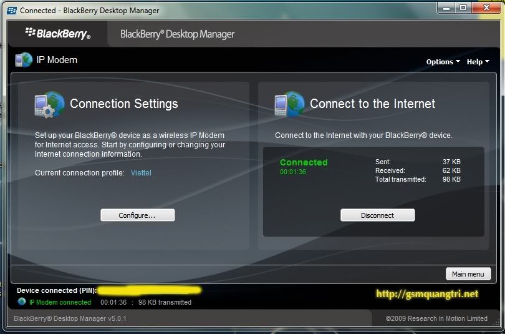Viewport: 505px width, 334px height.
Task: Click the 00:01:36 timer under Connected
Action: click(x=293, y=172)
